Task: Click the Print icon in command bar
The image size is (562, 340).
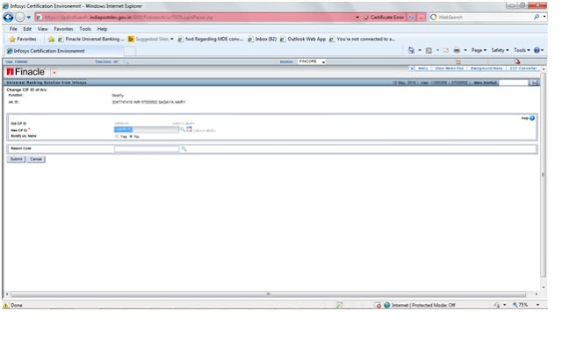Action: click(457, 50)
